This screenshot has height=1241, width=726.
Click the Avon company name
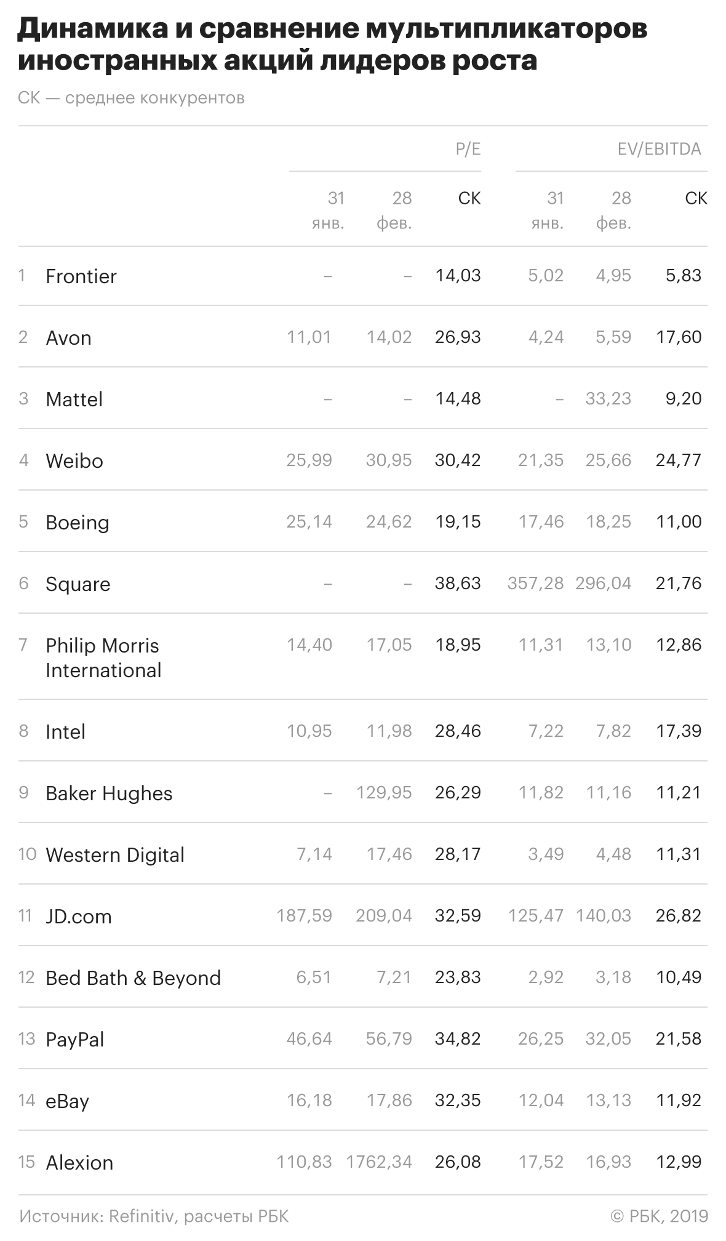coord(68,338)
